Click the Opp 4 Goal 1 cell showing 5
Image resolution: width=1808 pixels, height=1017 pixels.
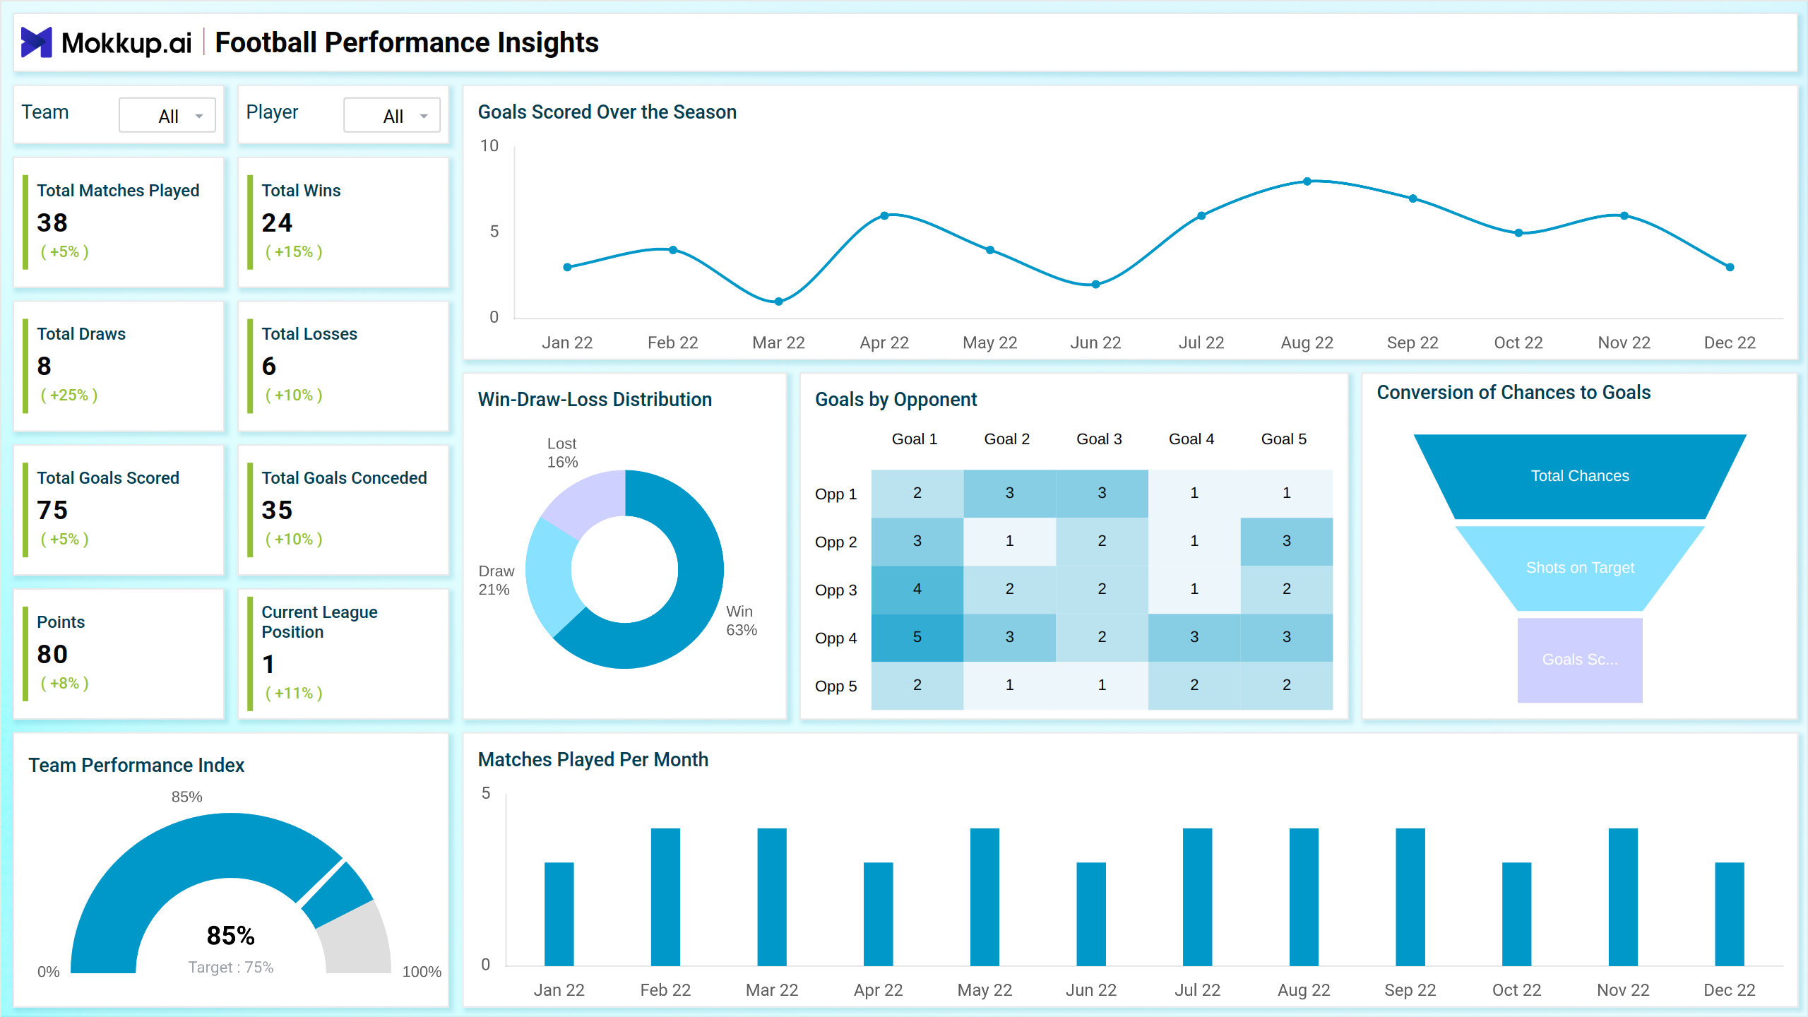click(x=917, y=637)
